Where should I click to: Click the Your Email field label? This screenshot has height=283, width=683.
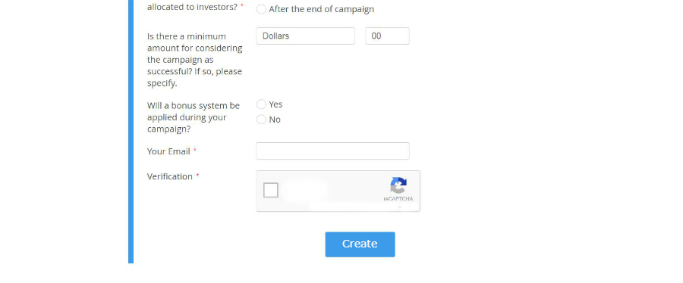[x=168, y=151]
